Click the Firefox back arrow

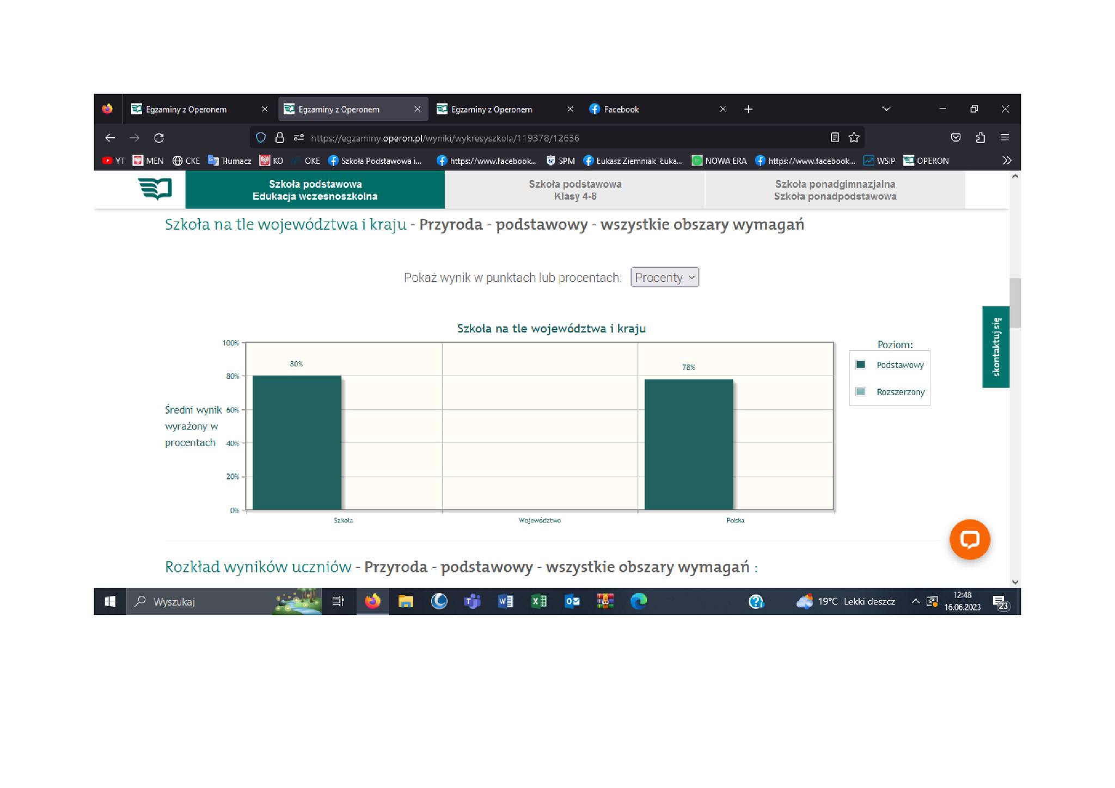110,138
